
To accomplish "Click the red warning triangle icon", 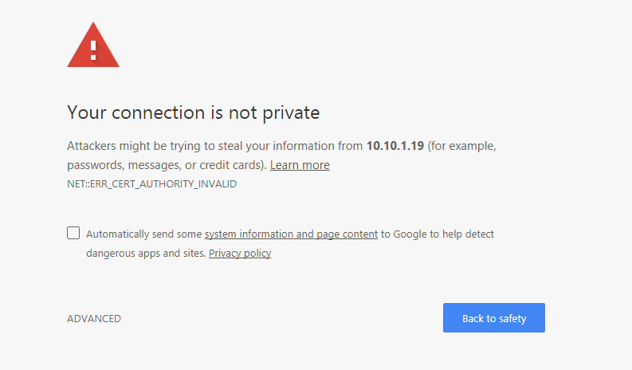I will 93,46.
